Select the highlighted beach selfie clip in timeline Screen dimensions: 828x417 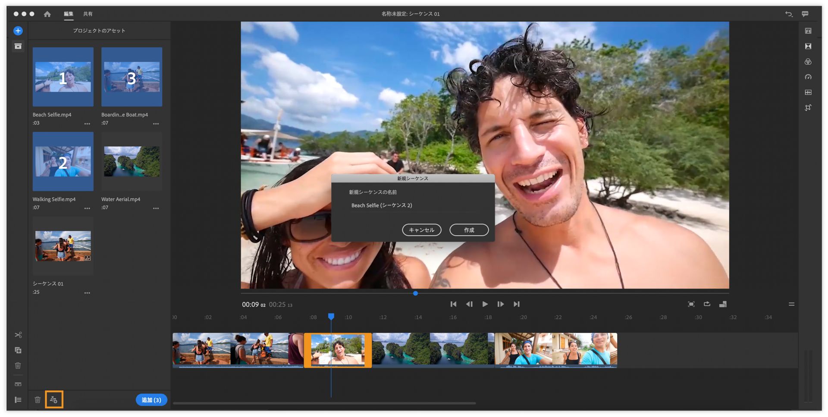[338, 350]
